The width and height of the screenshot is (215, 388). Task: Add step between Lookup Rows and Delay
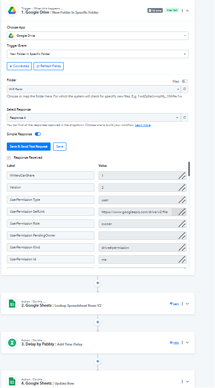(x=98, y=322)
